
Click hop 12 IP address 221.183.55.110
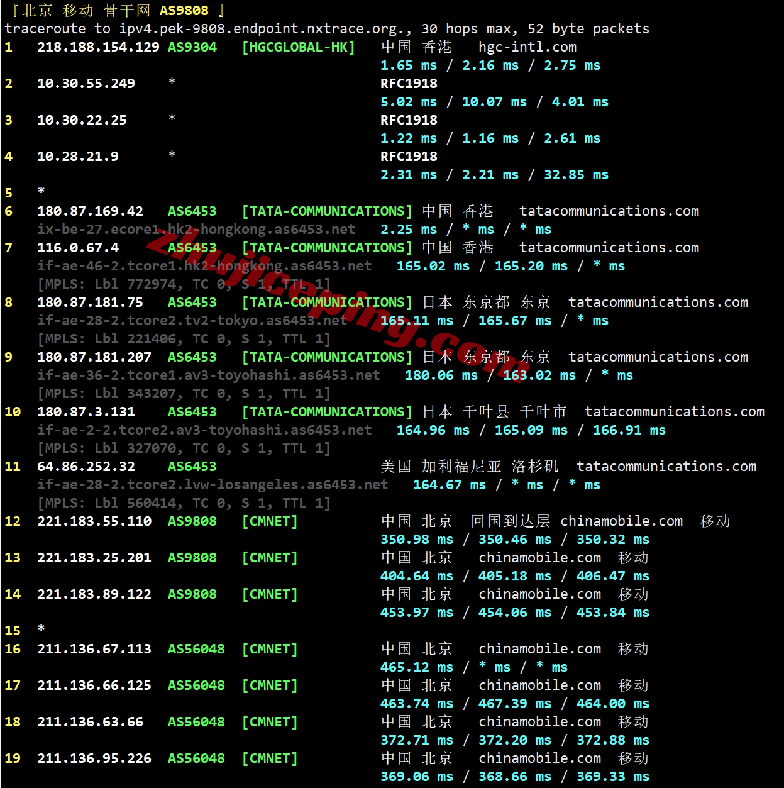(94, 521)
